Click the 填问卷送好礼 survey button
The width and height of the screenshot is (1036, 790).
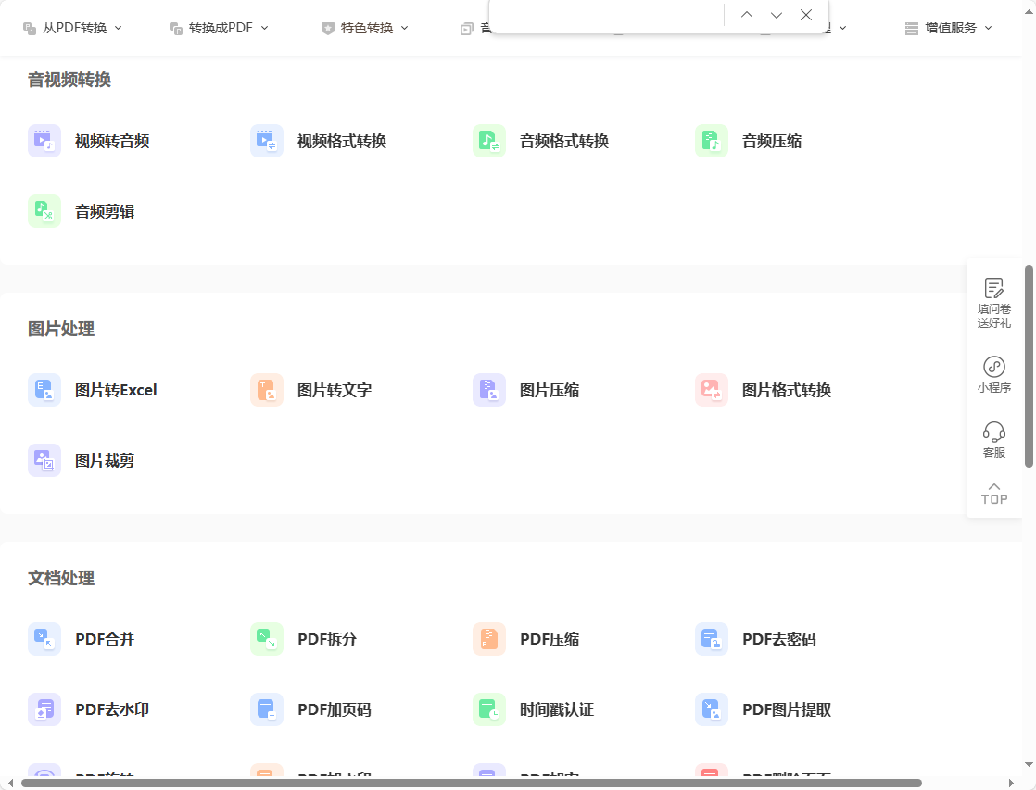point(994,302)
